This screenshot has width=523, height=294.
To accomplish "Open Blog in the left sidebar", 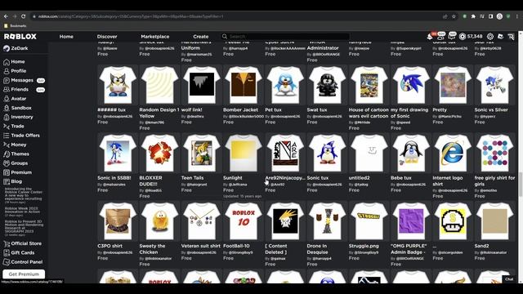I will [13, 181].
